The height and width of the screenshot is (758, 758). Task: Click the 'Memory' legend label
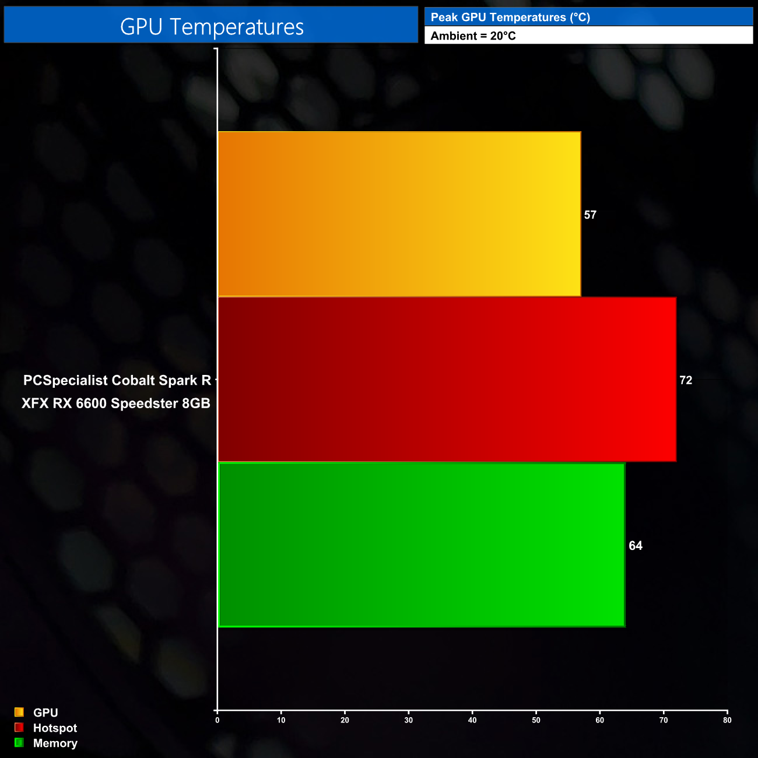55,743
